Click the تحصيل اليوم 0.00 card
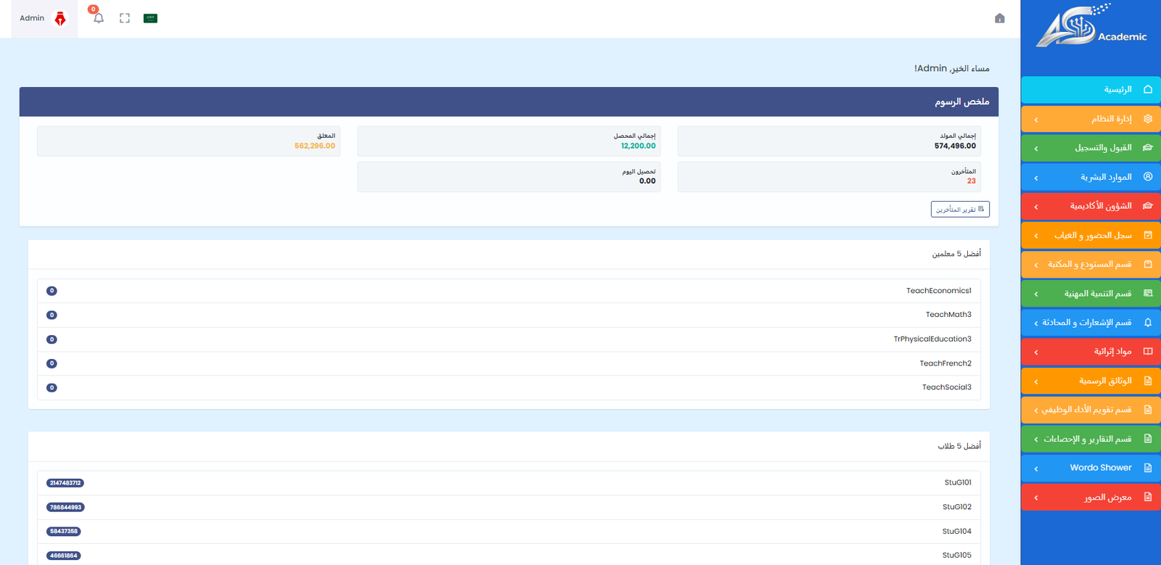Image resolution: width=1161 pixels, height=565 pixels. (509, 177)
